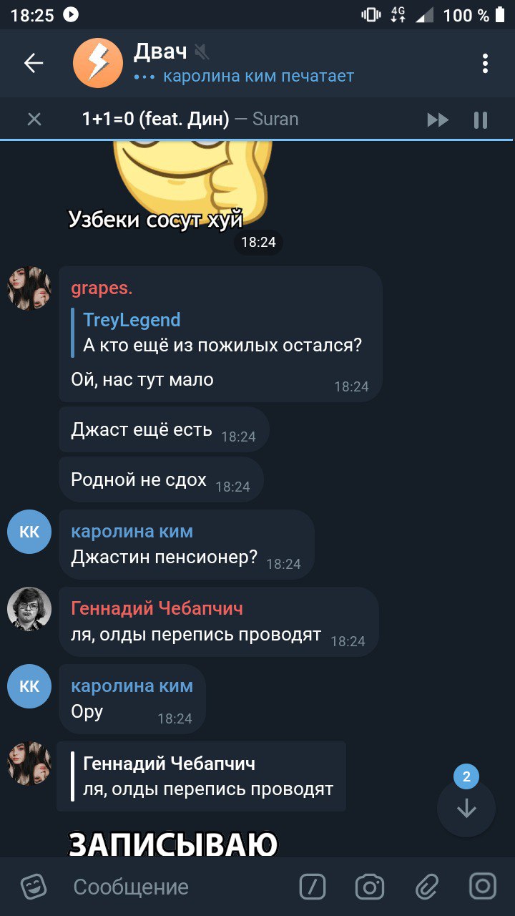The width and height of the screenshot is (515, 916).
Task: Tap the bot commands slash icon
Action: pos(313,887)
